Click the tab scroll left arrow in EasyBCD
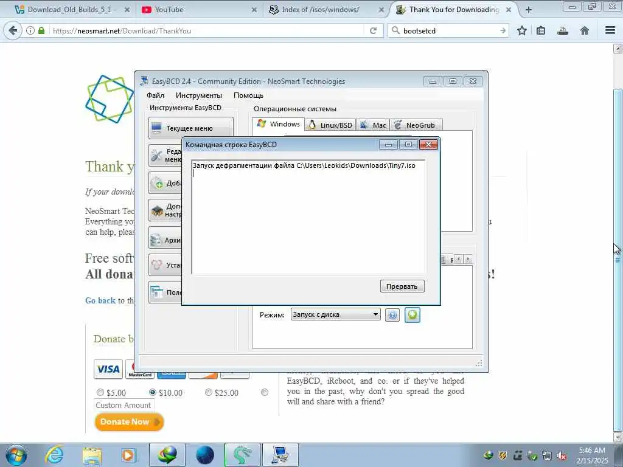This screenshot has width=623, height=467. tap(459, 259)
